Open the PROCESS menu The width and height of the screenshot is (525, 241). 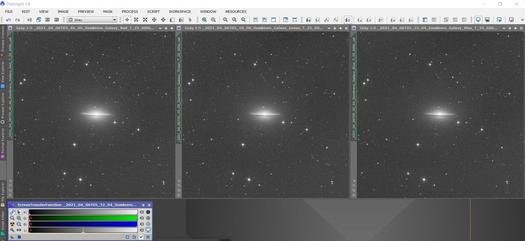130,11
